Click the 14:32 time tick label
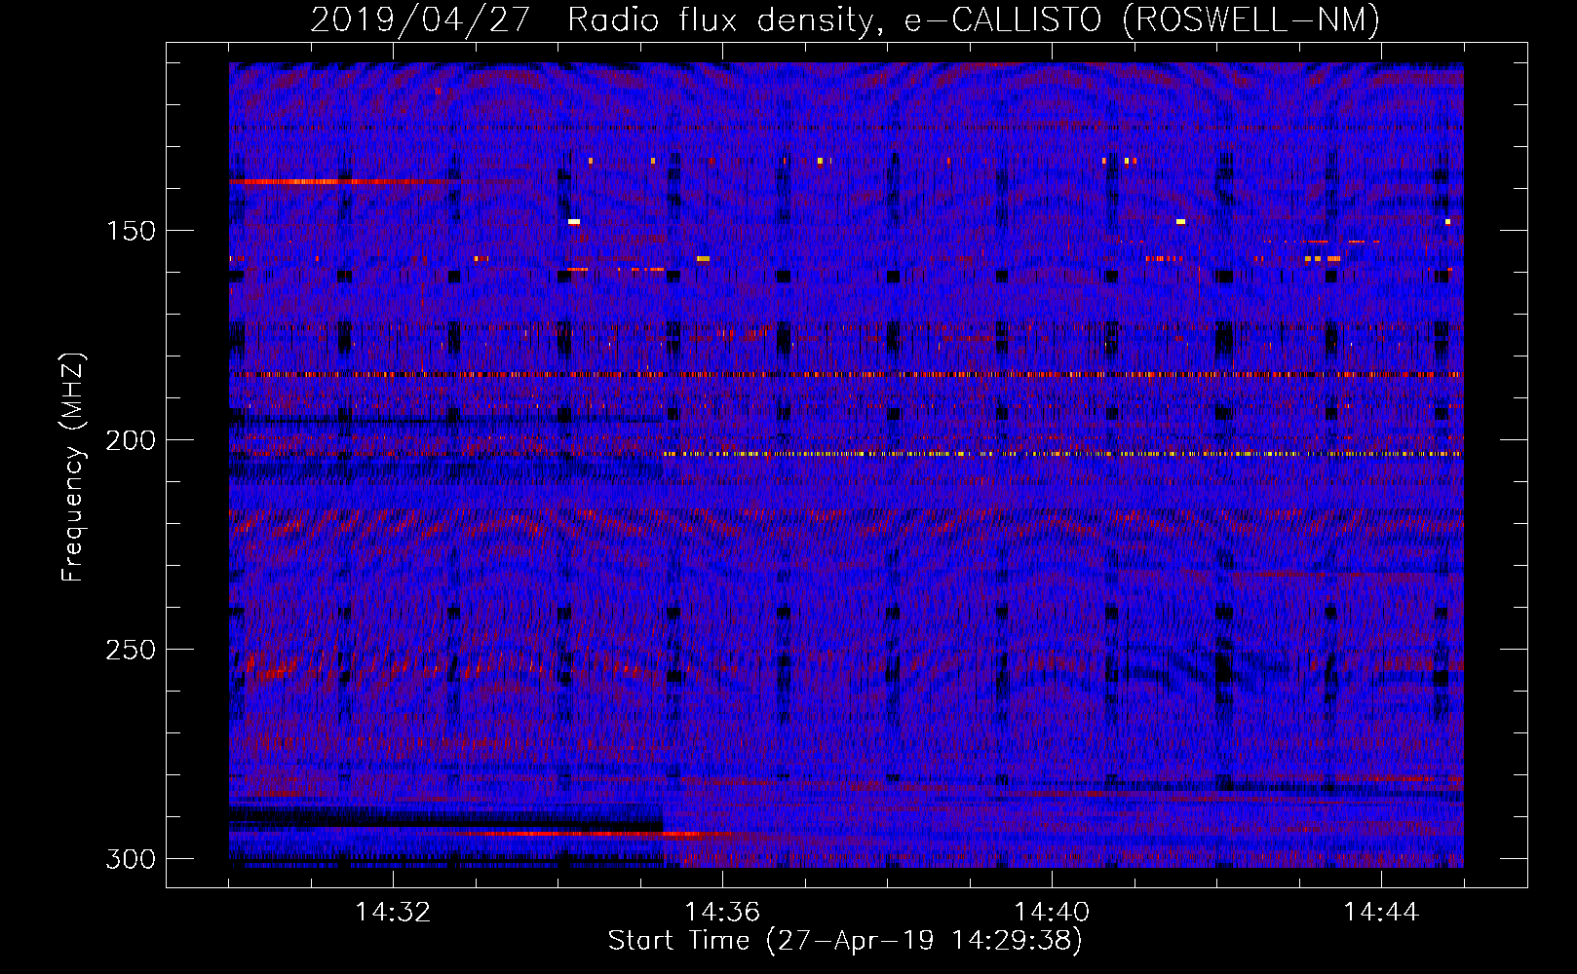Screen dimensions: 1577x974 tap(393, 913)
